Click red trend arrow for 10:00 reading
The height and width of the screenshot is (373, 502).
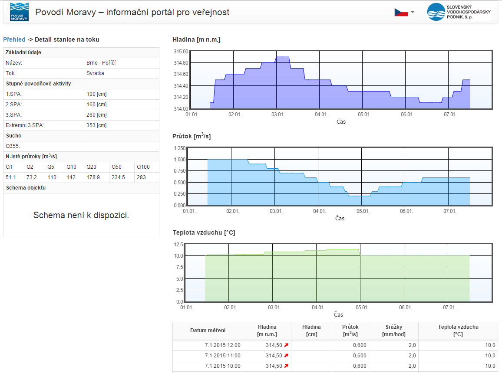(x=286, y=366)
